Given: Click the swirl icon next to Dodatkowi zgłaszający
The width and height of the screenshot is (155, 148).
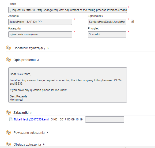Looking at the screenshot, I should pyautogui.click(x=8, y=48).
